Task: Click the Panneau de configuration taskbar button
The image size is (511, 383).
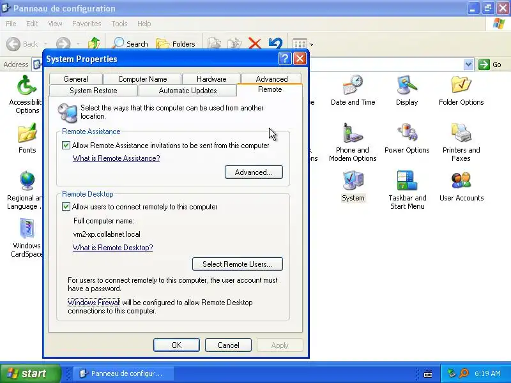Action: (x=123, y=373)
